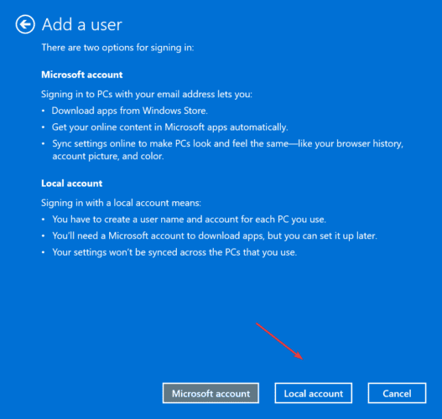
Task: Click 'There are two options for signing in' text
Action: [x=117, y=48]
